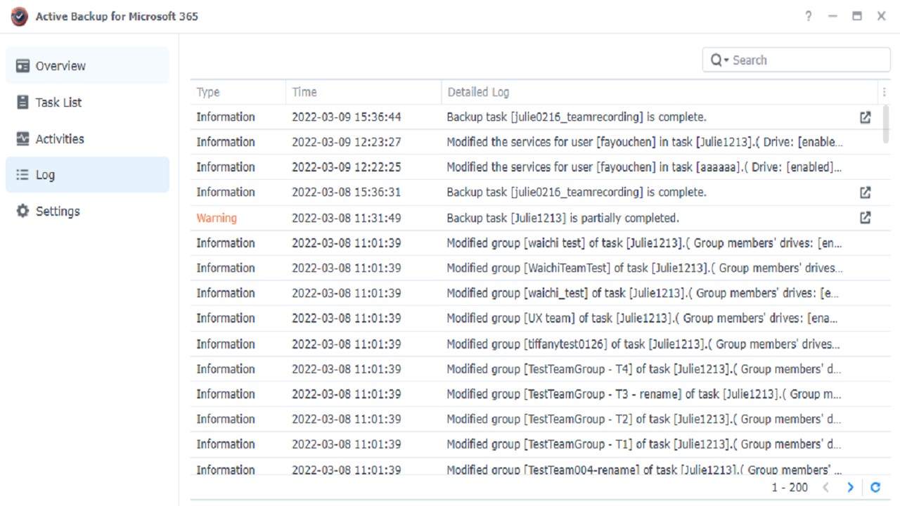Open details link for 2022-03-08 15:36:31 log

pos(866,193)
